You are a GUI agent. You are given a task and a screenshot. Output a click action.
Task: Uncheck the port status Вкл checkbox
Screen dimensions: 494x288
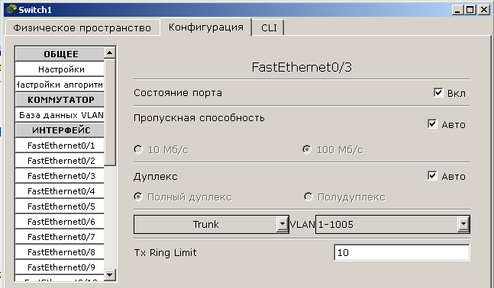tap(438, 93)
